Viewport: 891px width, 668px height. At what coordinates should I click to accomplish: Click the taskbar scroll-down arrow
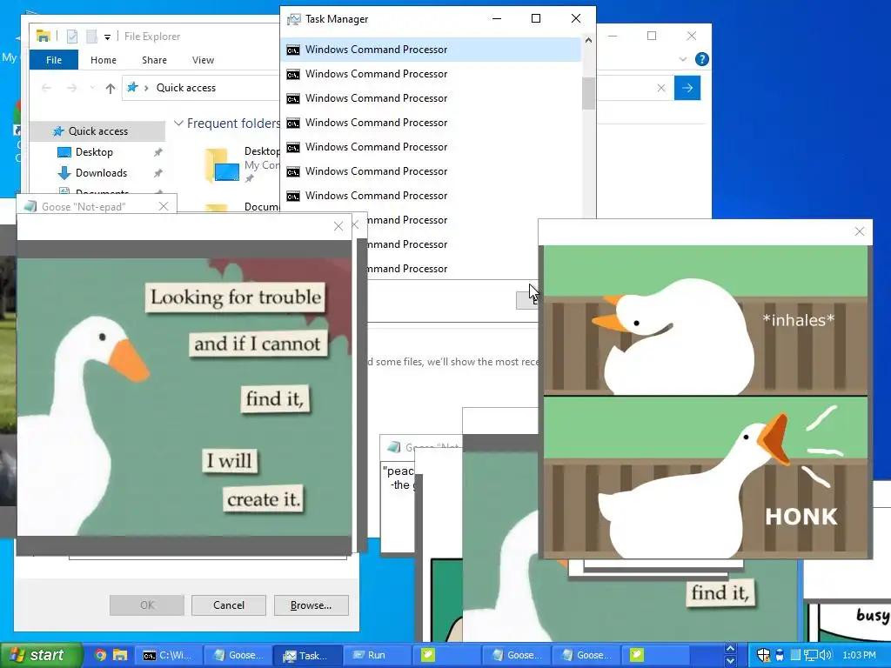pos(731,661)
